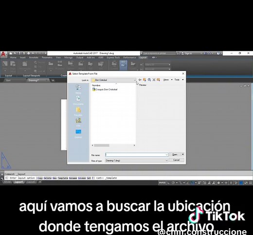253x235 pixels.
Task: Open the History place in dialog sidebar
Action: [78, 89]
